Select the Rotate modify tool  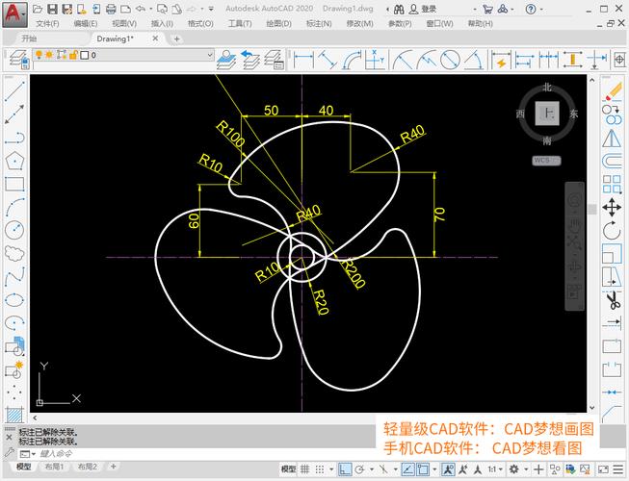point(612,231)
